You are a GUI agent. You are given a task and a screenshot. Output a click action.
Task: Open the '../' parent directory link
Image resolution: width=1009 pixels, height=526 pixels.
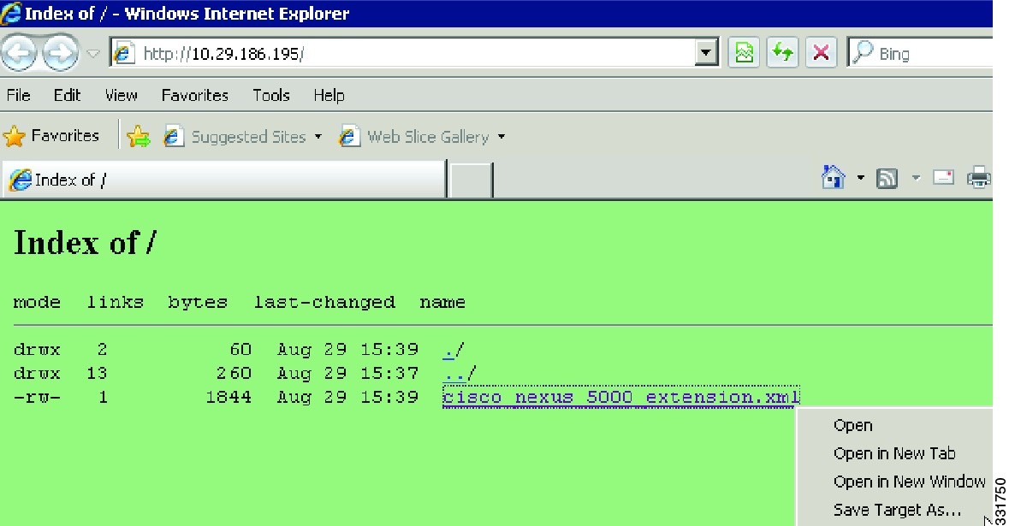coord(459,374)
